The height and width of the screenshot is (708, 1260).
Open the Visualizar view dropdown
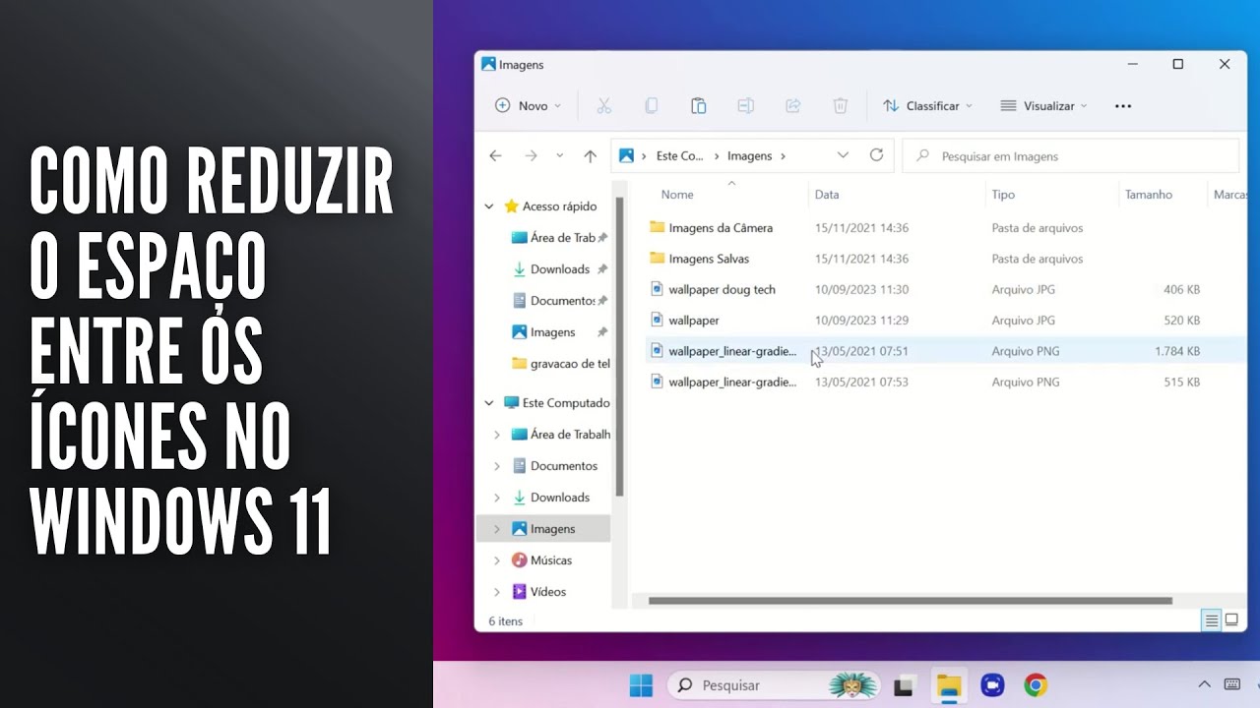coord(1043,105)
